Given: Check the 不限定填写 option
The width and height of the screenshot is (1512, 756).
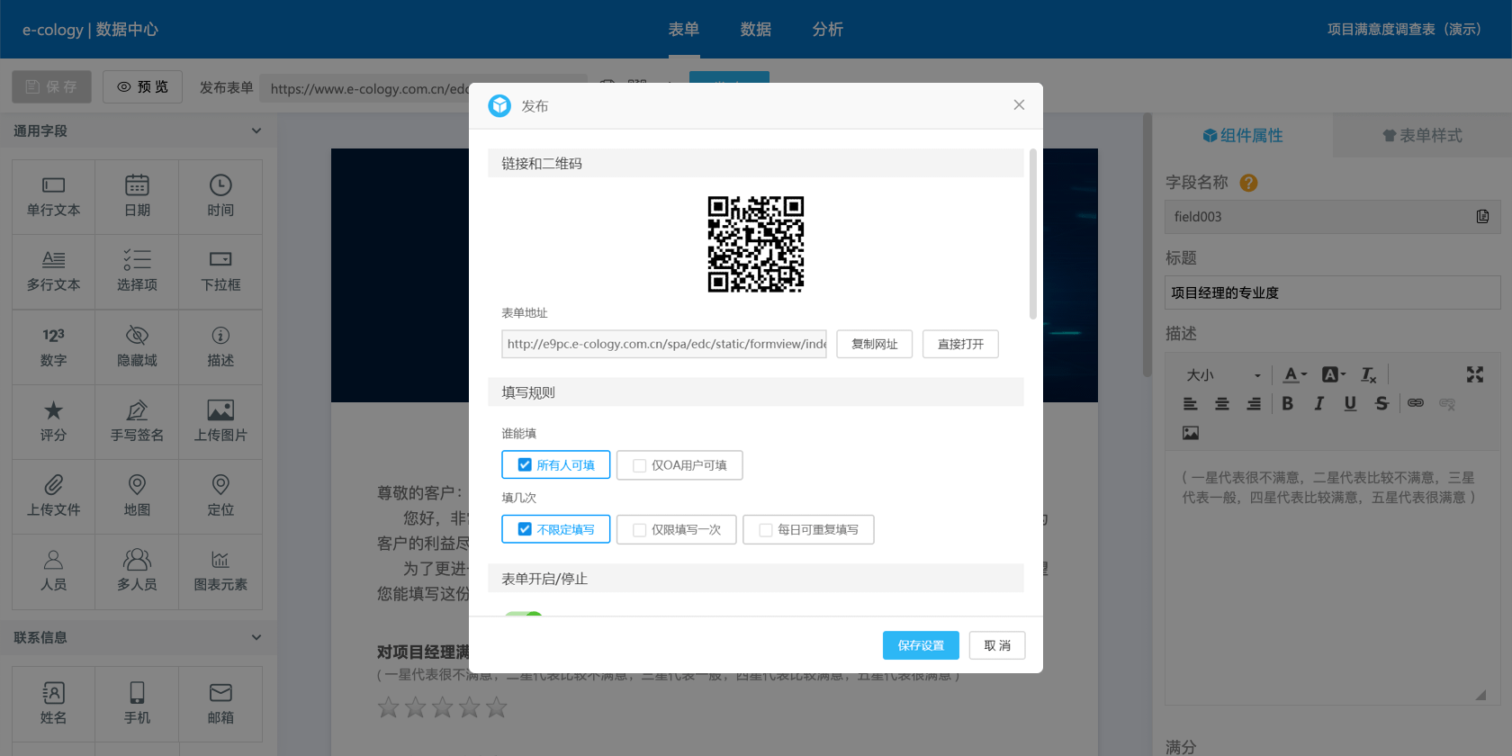Looking at the screenshot, I should tap(556, 529).
